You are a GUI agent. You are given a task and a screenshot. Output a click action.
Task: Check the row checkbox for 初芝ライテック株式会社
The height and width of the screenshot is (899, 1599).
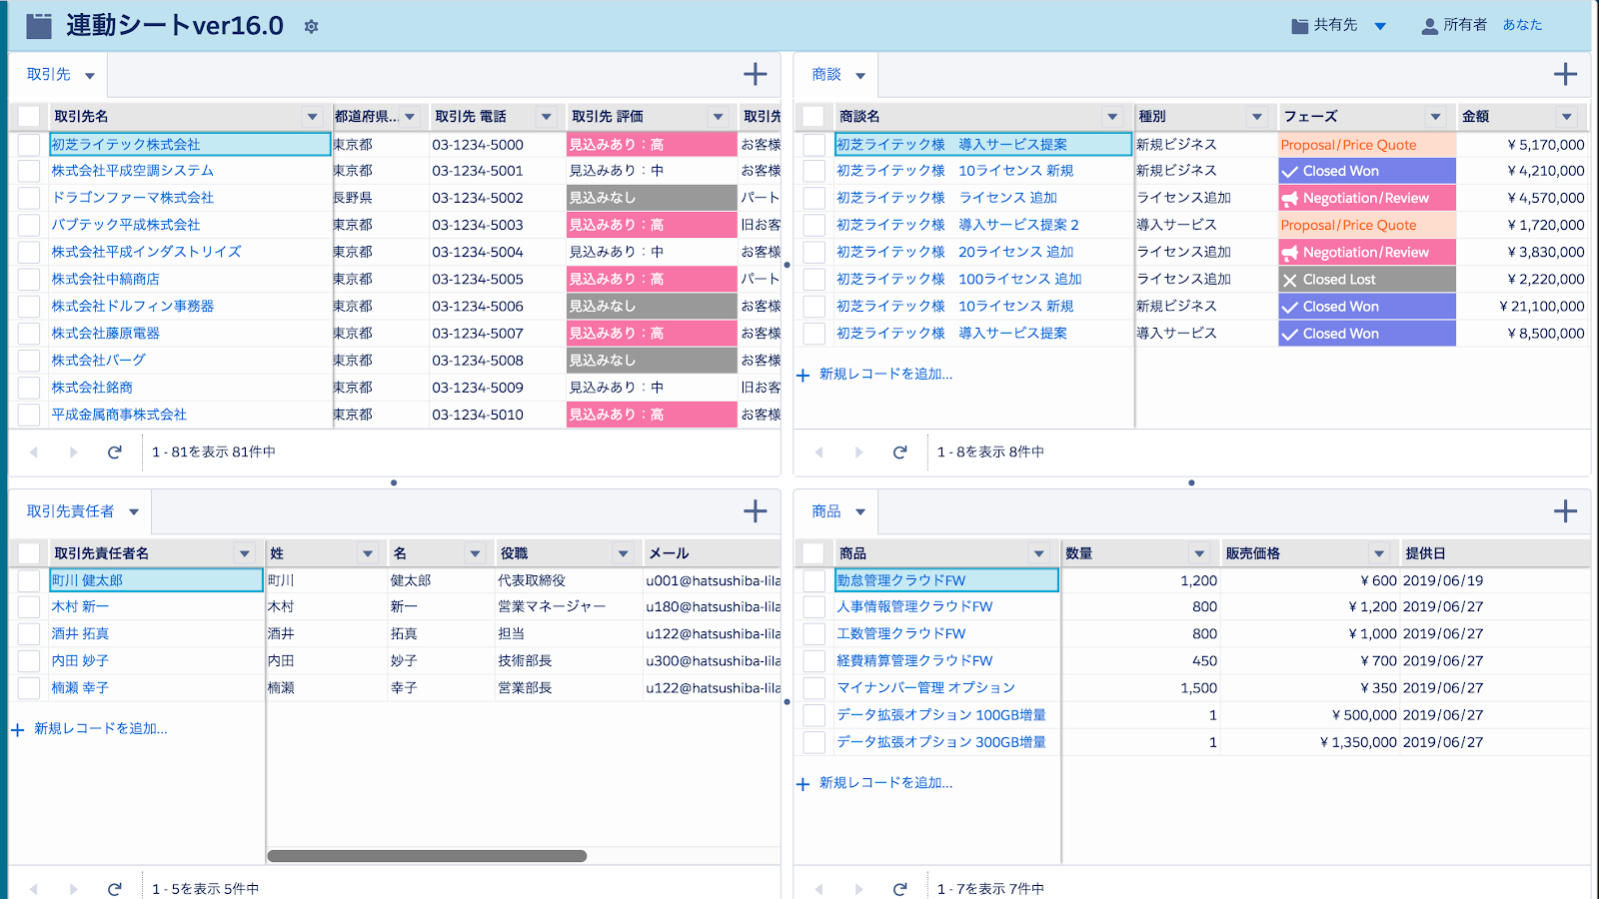(27, 143)
